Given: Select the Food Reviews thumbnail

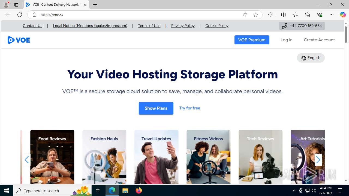Looking at the screenshot, I should pos(52,157).
